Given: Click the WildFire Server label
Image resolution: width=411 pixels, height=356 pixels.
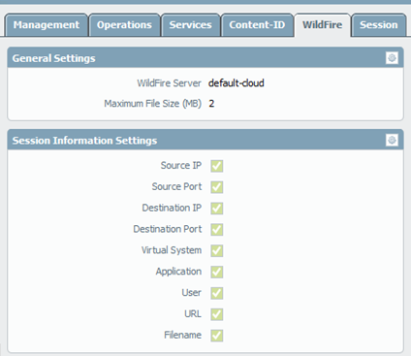Looking at the screenshot, I should [x=169, y=83].
